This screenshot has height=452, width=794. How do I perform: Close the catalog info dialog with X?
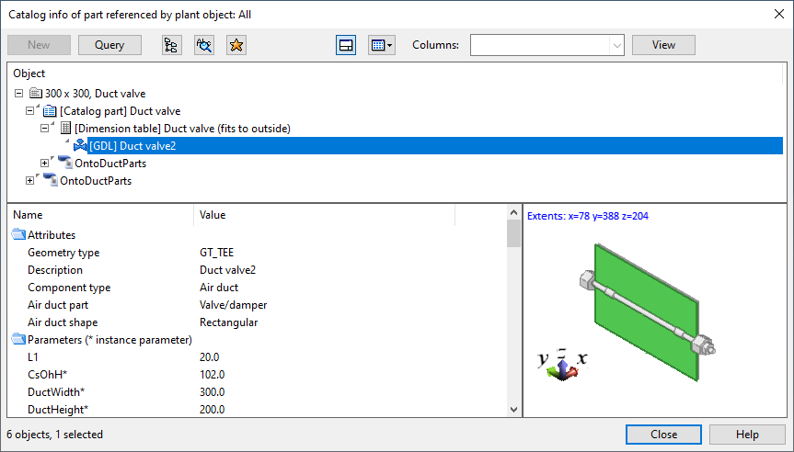pyautogui.click(x=779, y=14)
